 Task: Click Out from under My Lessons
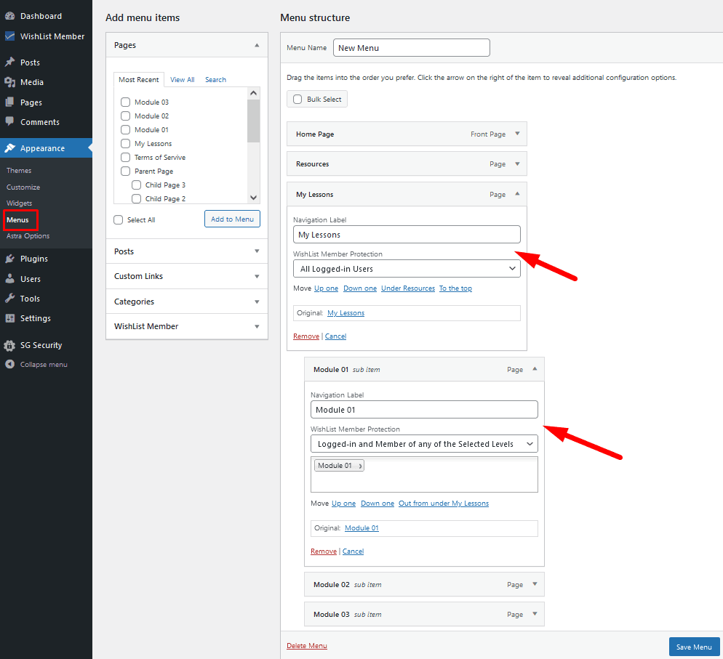[444, 504]
